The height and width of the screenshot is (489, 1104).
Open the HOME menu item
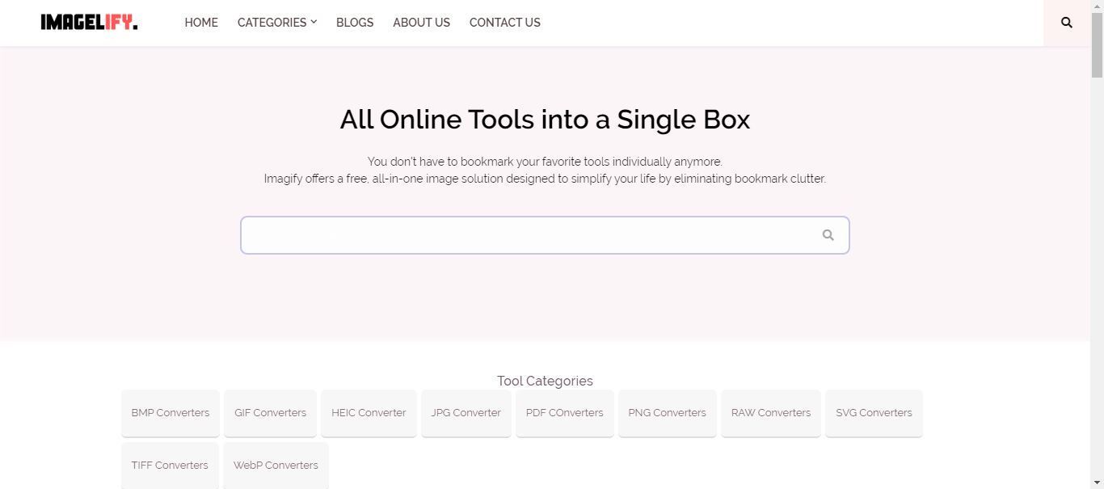(x=200, y=23)
